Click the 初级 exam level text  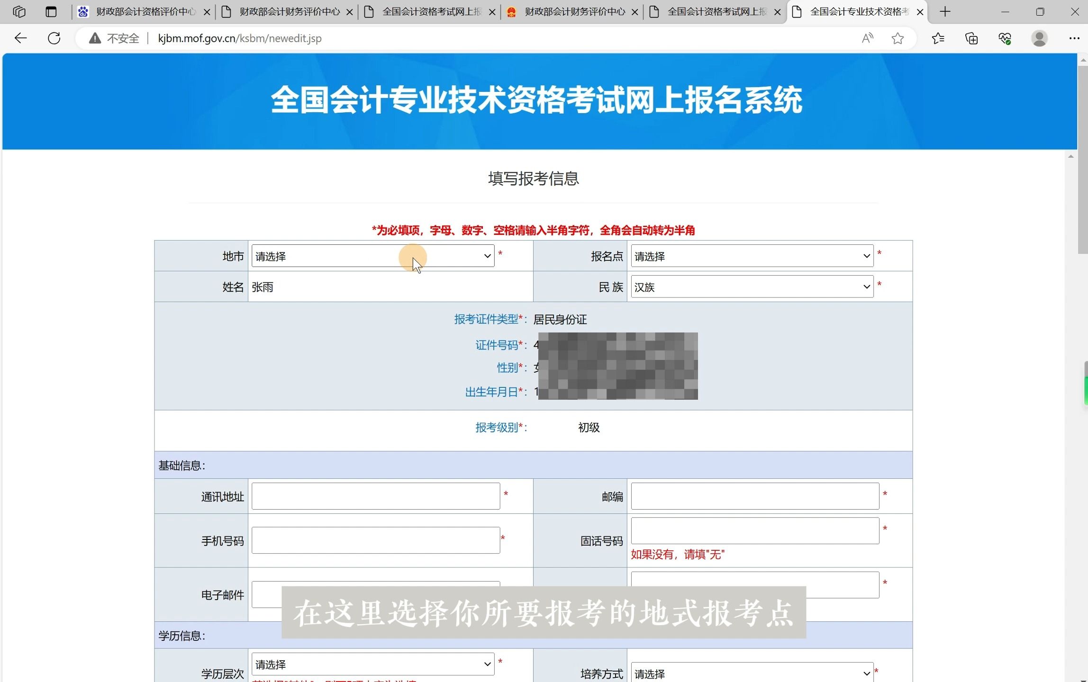tap(589, 427)
